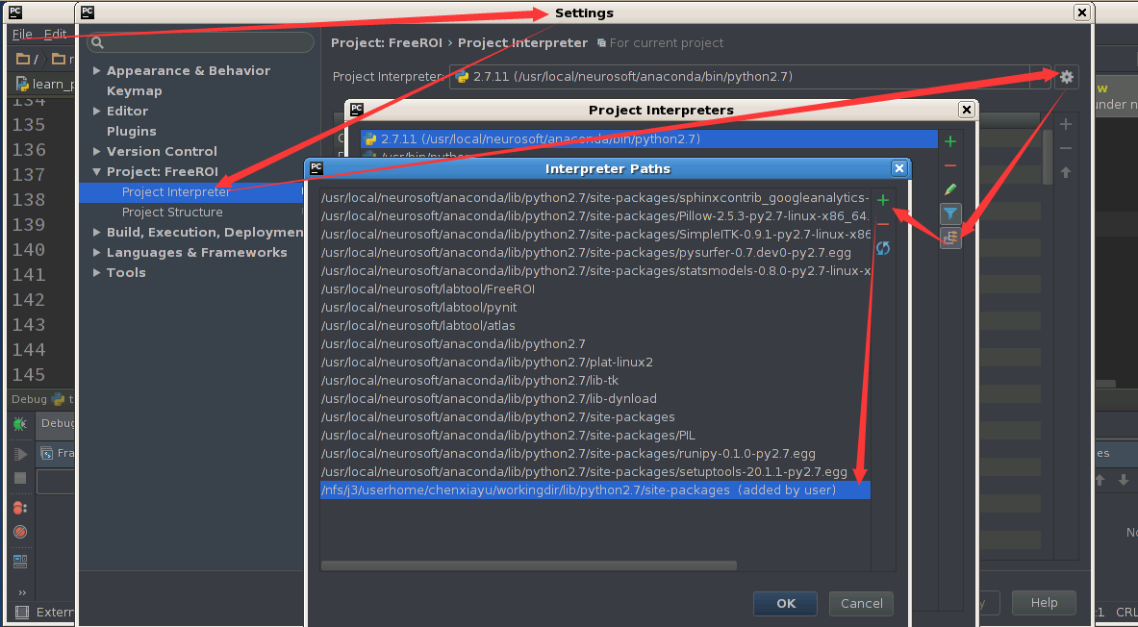
Task: Click the Help button
Action: click(1044, 604)
